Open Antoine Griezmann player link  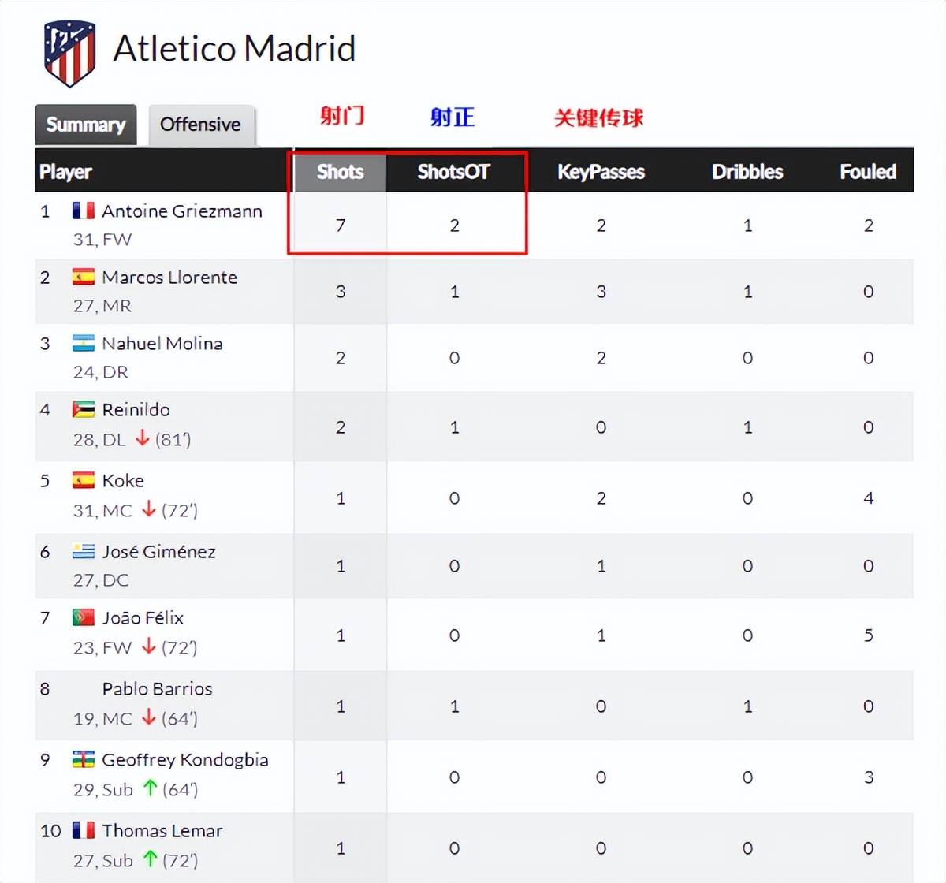(x=182, y=211)
